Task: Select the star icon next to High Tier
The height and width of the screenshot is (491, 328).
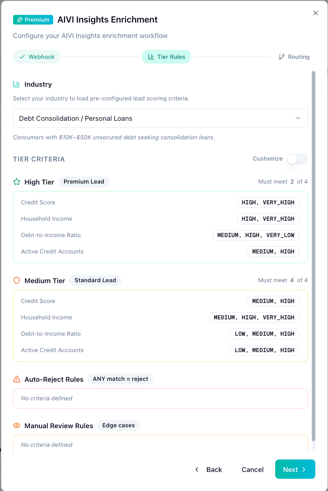Action: click(16, 181)
